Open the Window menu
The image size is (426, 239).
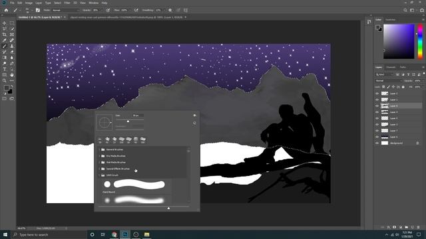coord(93,3)
